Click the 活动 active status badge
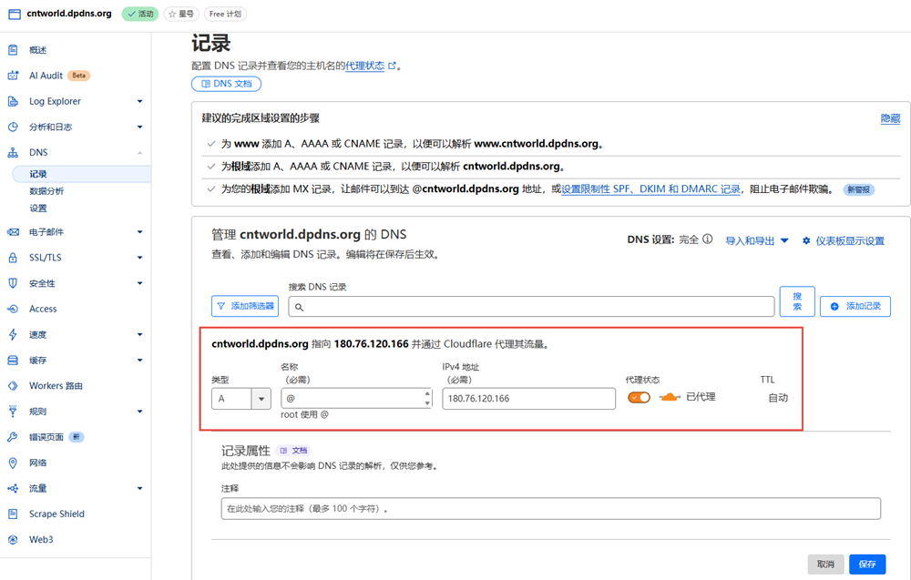Screen dimensions: 911x580 [x=140, y=14]
